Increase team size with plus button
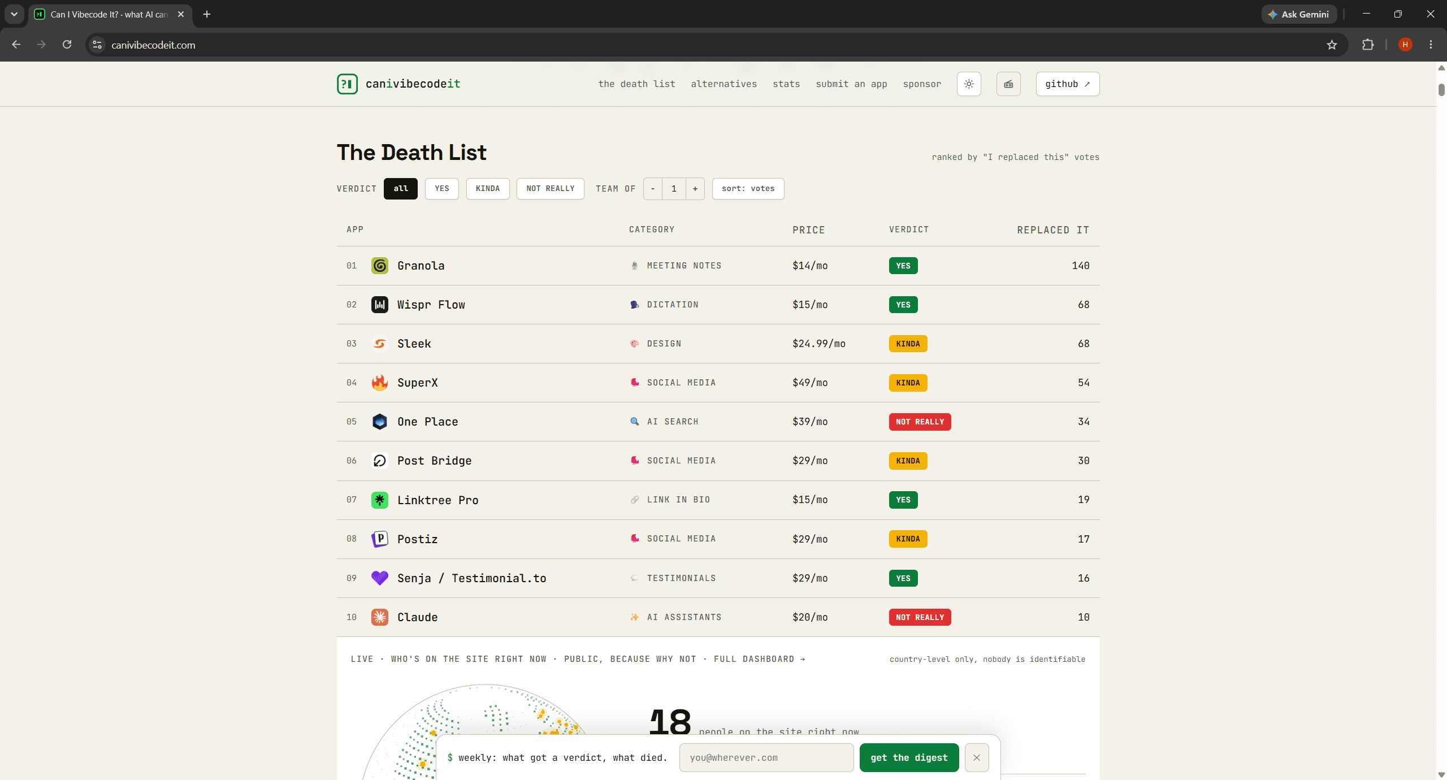1447x780 pixels. 695,189
